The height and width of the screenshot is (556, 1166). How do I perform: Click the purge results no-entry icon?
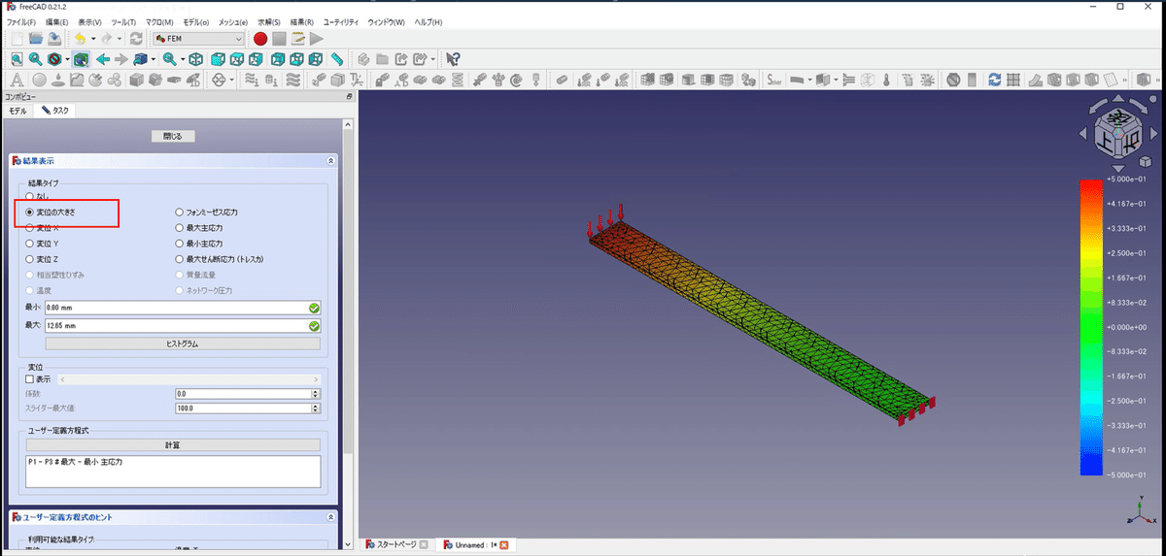tap(953, 80)
